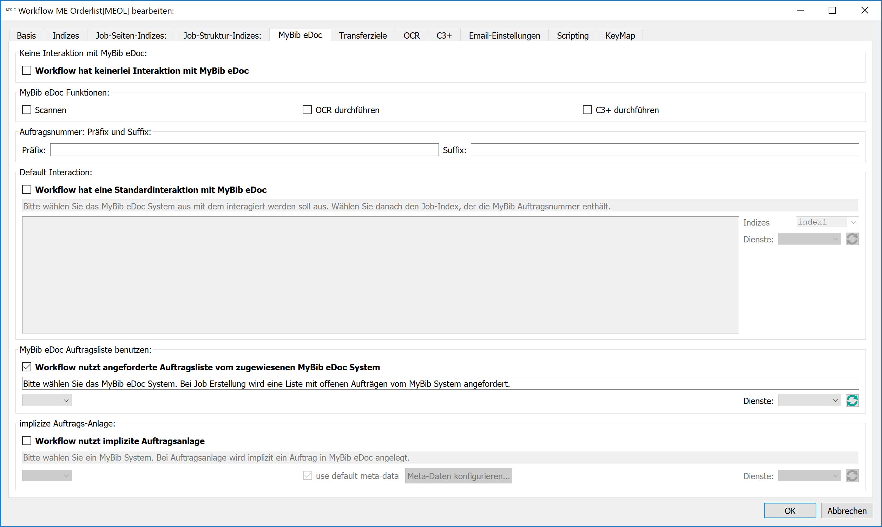Focus the Suffix text field
Viewport: 882px width, 527px height.
[665, 150]
